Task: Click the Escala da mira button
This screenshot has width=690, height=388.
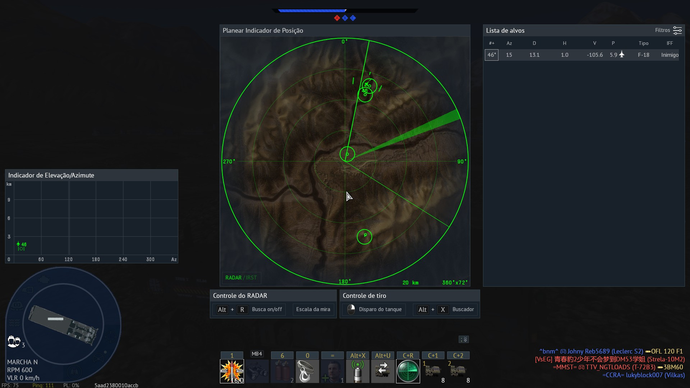Action: [x=313, y=309]
